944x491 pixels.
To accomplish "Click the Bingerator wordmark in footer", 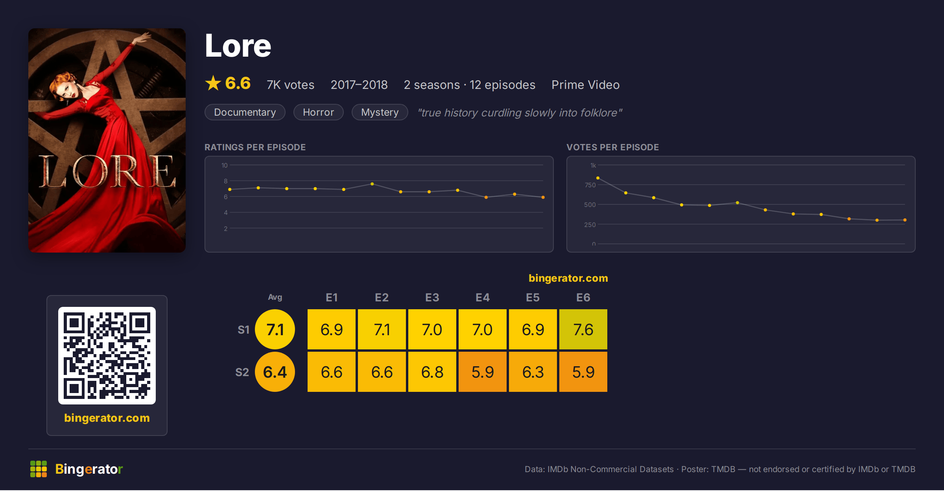I will (89, 469).
